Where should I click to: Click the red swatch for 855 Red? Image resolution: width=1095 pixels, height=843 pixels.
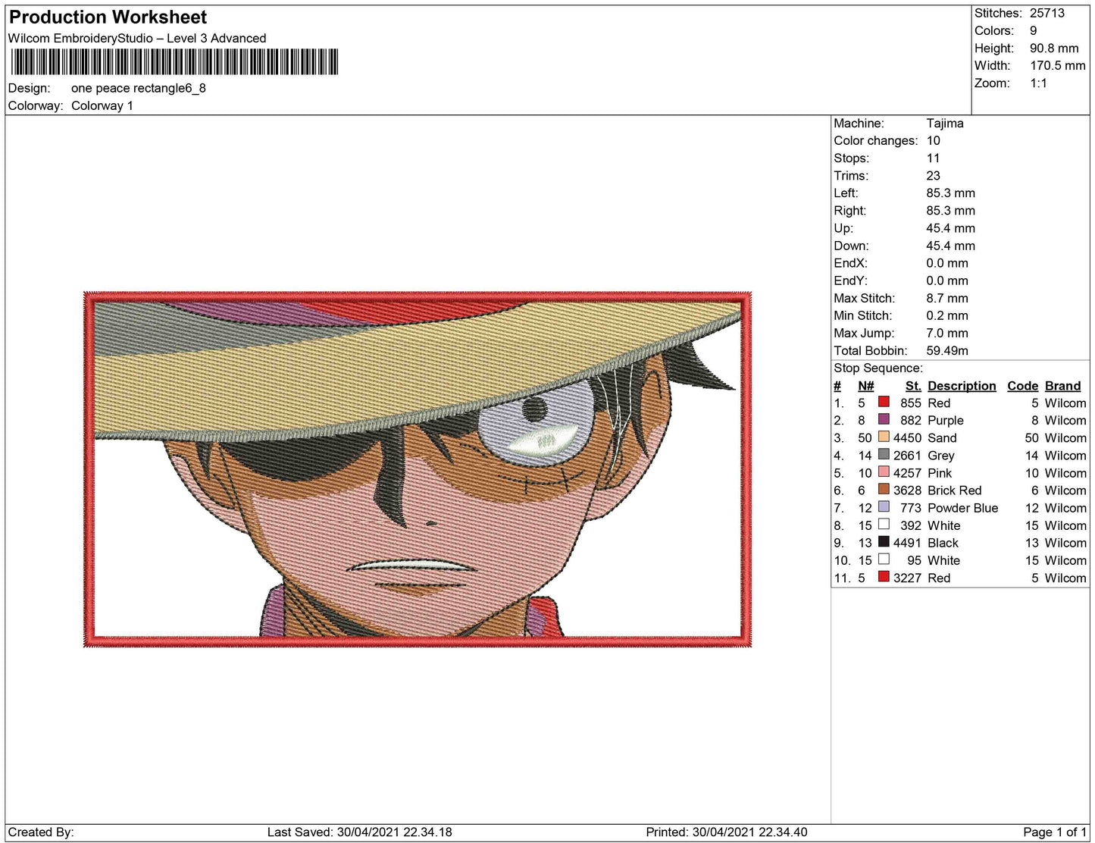pos(884,402)
